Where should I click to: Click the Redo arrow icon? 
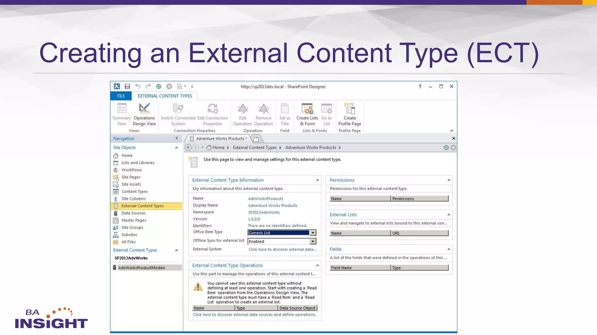pyautogui.click(x=148, y=86)
